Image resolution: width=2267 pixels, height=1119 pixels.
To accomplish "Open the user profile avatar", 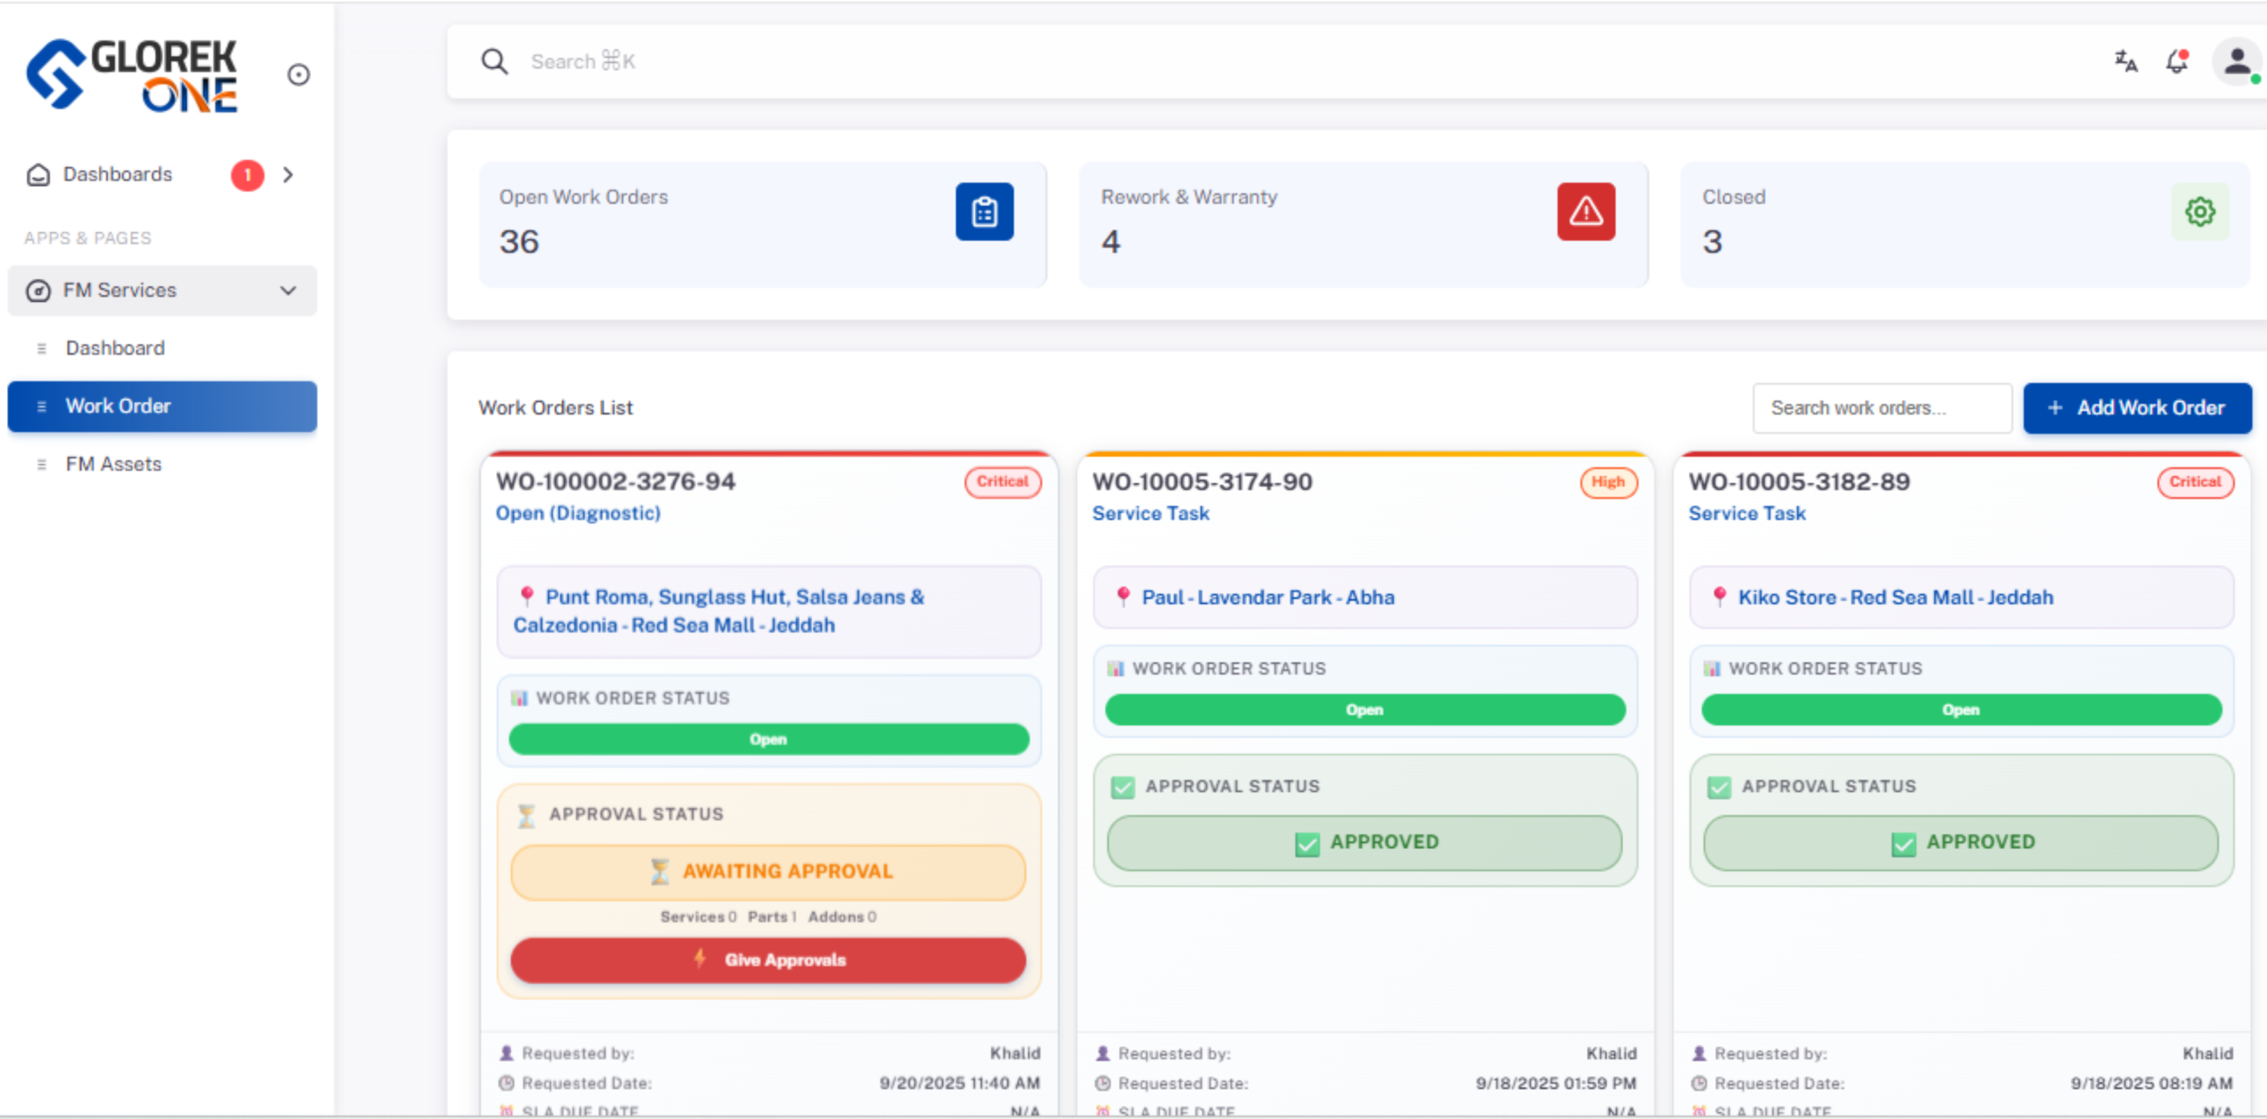I will (x=2237, y=61).
